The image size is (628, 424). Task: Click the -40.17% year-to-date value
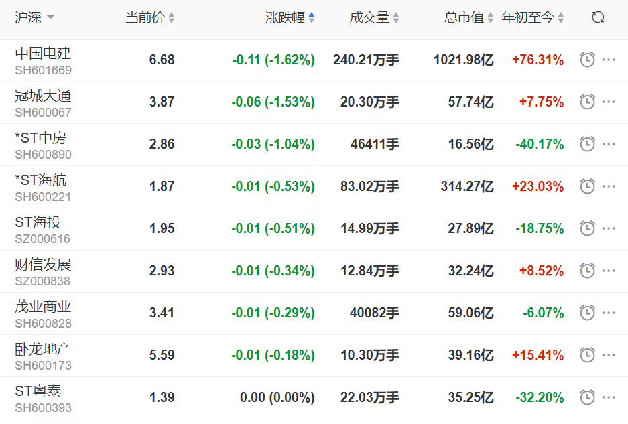click(540, 144)
